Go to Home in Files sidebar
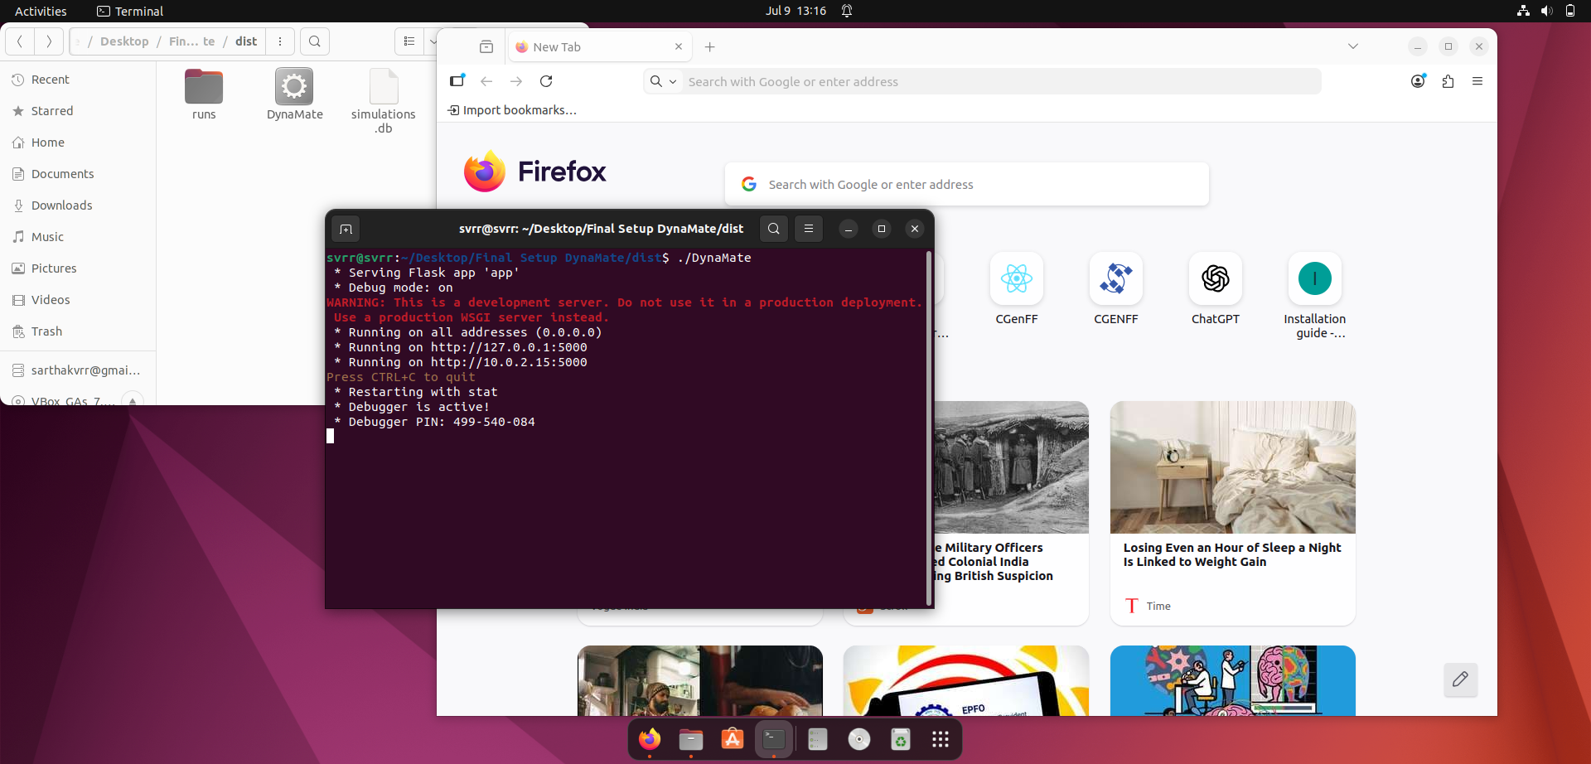Screen dimensions: 1591x764 click(78, 143)
